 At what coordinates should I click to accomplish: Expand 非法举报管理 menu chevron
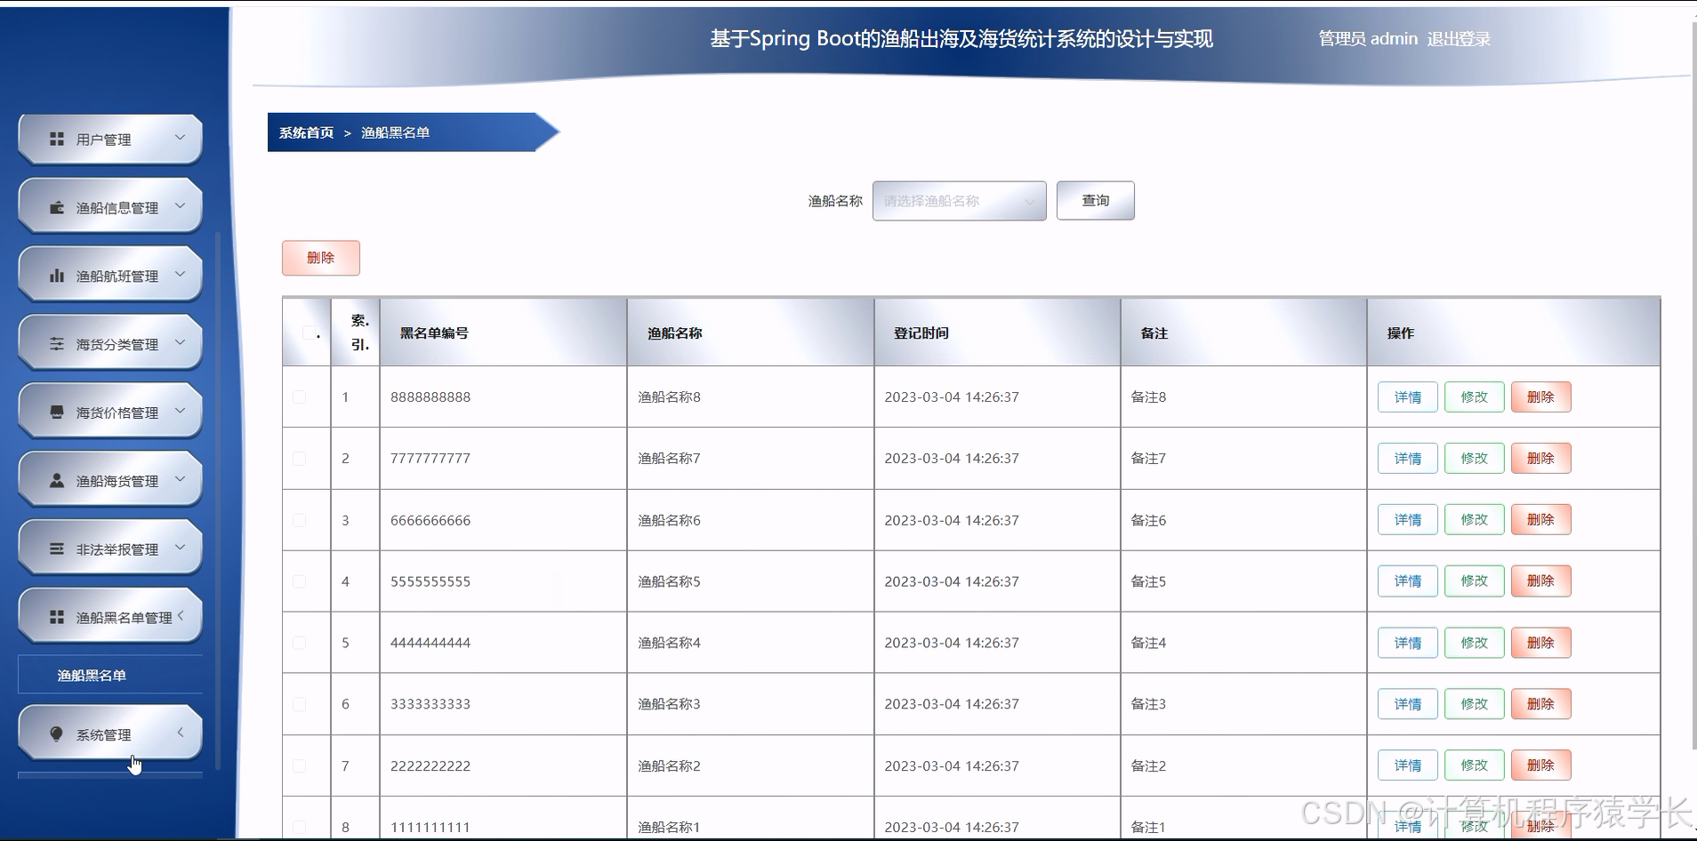point(181,547)
